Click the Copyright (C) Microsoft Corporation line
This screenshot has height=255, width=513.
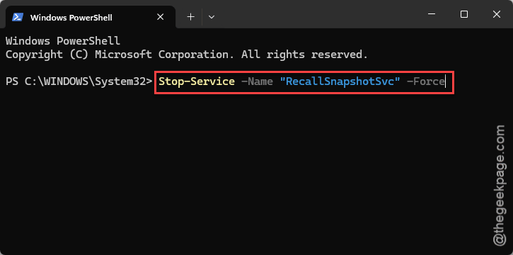point(187,55)
